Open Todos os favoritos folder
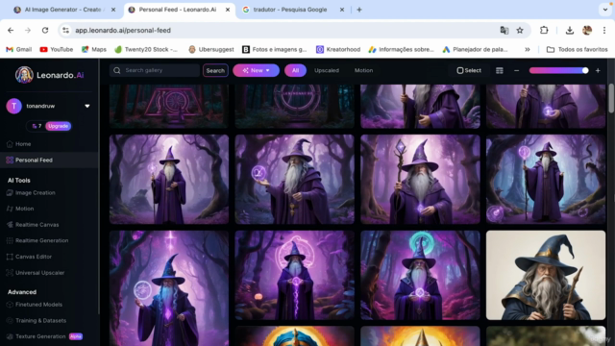615x346 pixels. coord(578,49)
